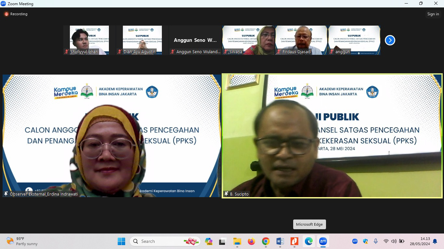Click muted mic icon beside Firdaus Djasad
Screen dimensions: 444x249
coord(279,52)
